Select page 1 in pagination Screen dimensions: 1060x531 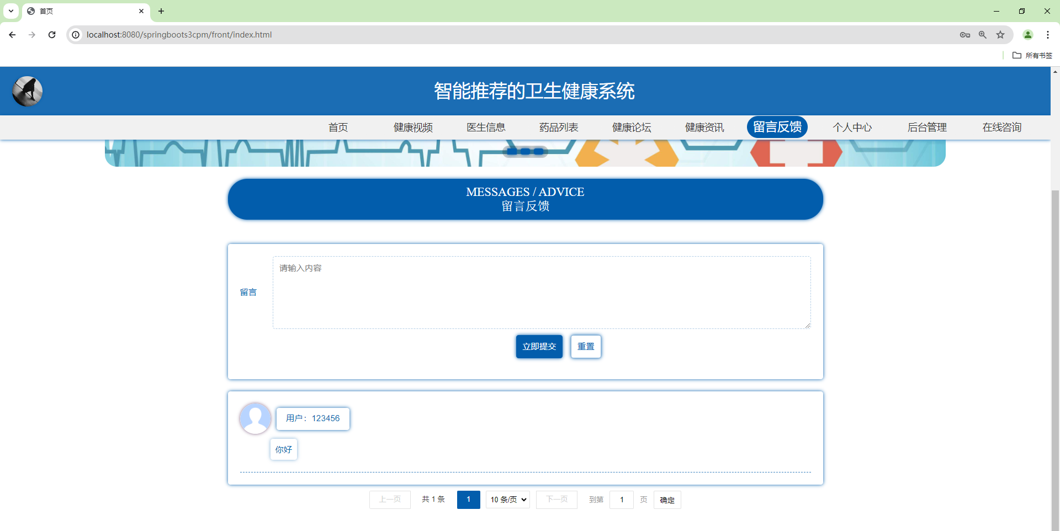(x=468, y=500)
